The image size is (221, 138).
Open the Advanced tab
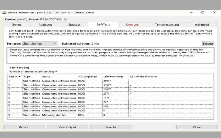pos(202,24)
